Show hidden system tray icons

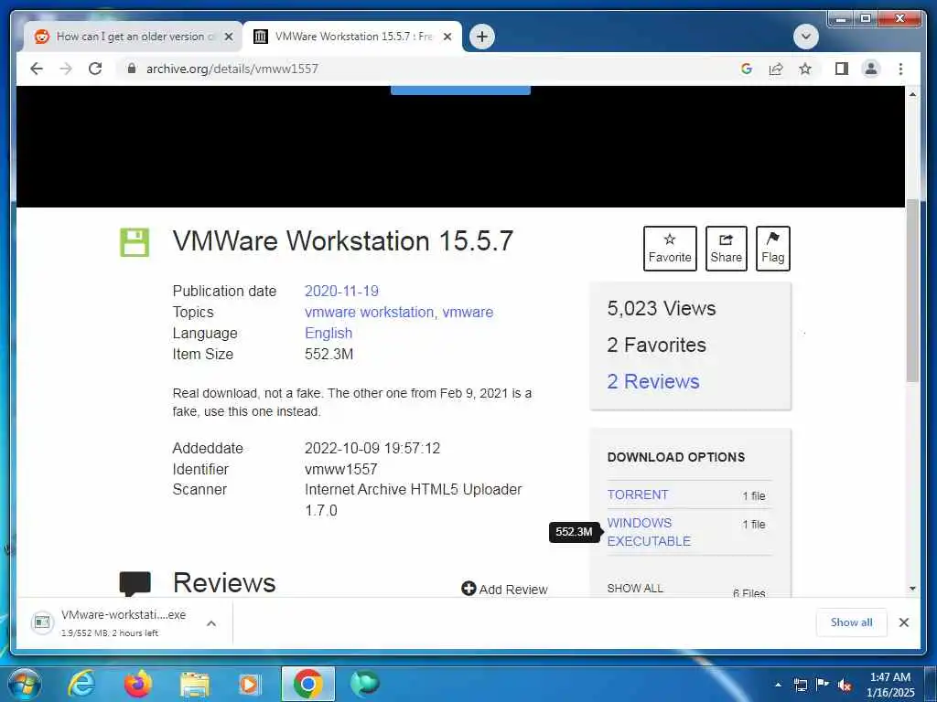point(778,685)
